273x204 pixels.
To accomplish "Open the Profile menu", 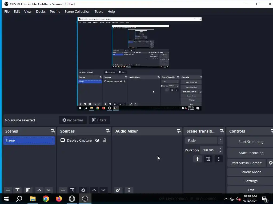I will 55,11.
